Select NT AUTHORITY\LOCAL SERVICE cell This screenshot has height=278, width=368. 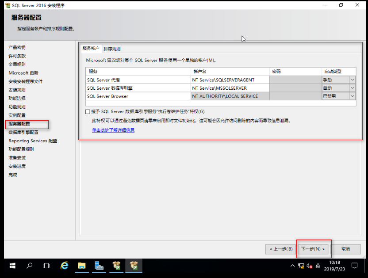pos(230,96)
